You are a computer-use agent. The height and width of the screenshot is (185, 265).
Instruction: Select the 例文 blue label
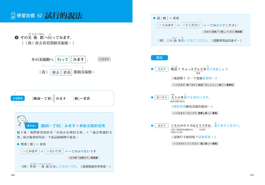pyautogui.click(x=159, y=58)
